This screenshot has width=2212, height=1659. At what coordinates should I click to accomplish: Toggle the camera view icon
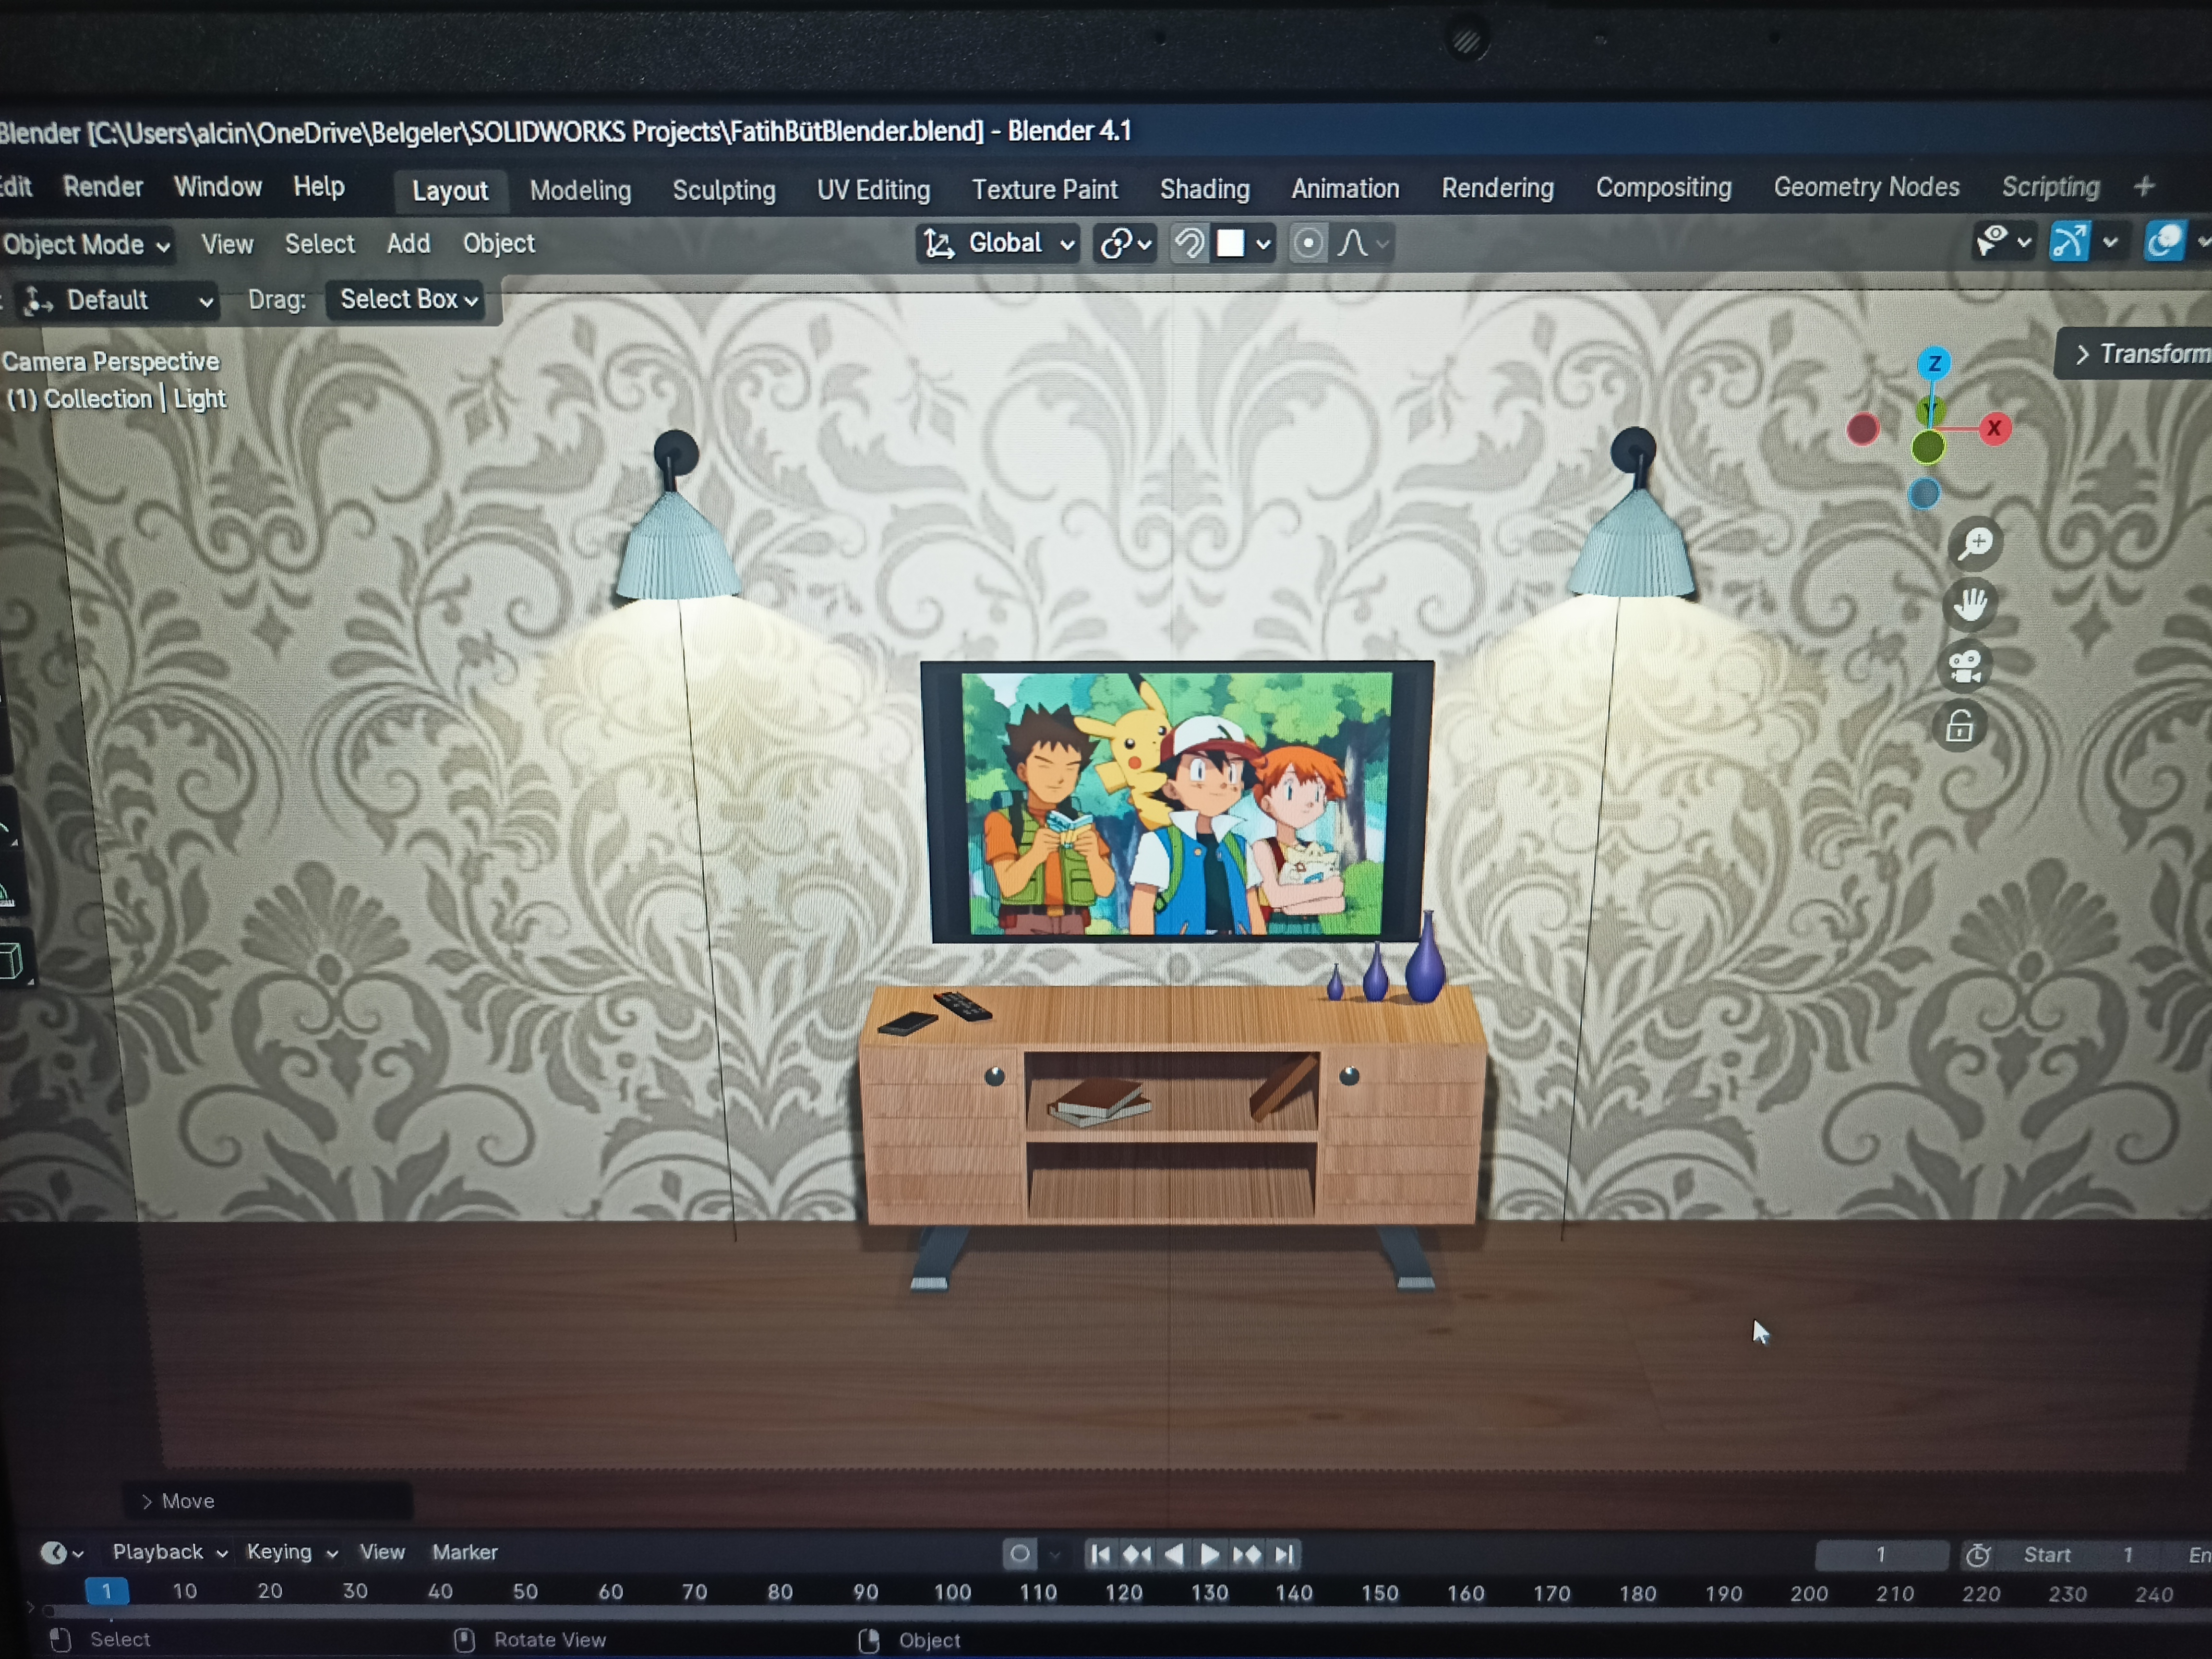(1965, 666)
